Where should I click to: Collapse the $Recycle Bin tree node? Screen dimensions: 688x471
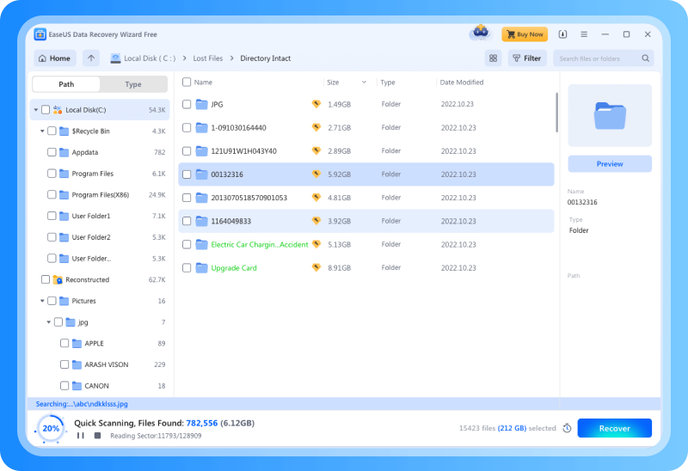click(42, 132)
